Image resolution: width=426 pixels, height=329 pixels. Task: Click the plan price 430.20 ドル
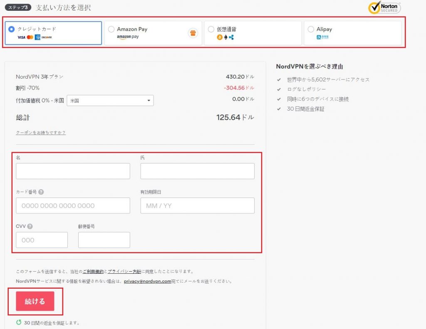tap(240, 77)
